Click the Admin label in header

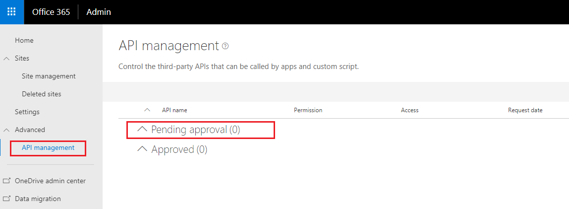pyautogui.click(x=99, y=12)
